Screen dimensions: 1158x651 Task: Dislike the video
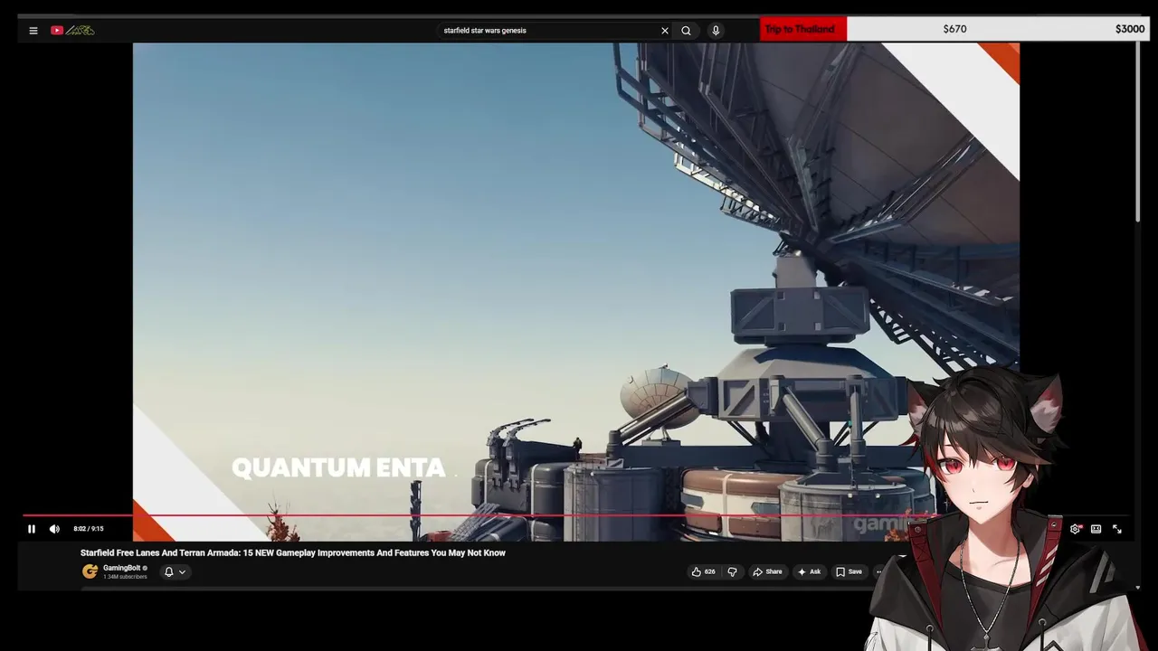pyautogui.click(x=732, y=571)
